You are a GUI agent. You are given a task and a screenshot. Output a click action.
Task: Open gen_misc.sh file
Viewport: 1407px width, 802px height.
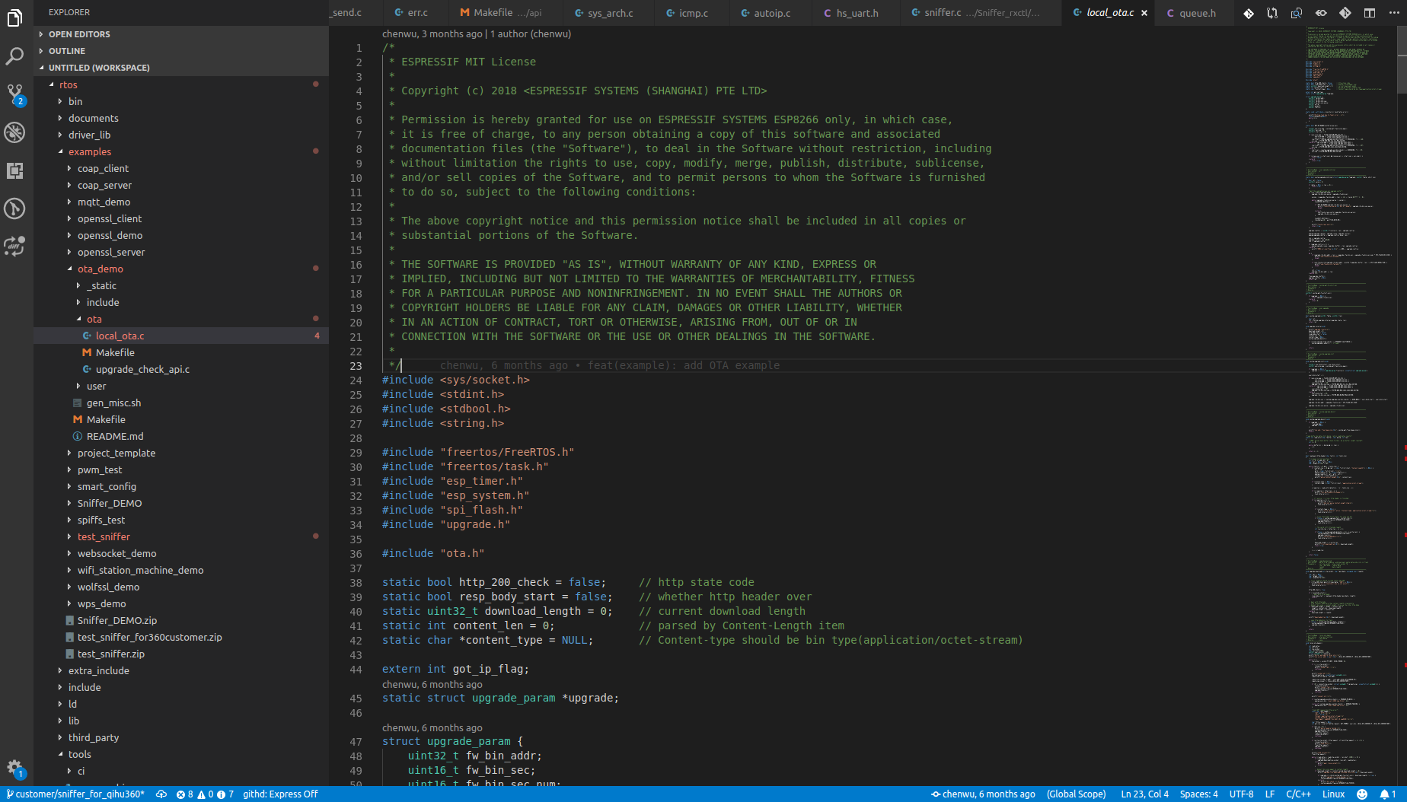pyautogui.click(x=181, y=403)
